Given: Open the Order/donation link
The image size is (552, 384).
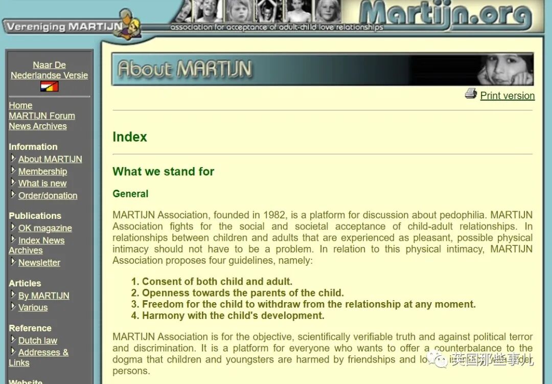Looking at the screenshot, I should [x=48, y=195].
